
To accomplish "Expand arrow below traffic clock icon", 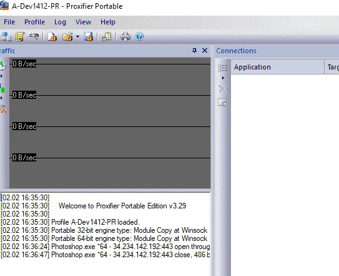I will tap(2, 76).
